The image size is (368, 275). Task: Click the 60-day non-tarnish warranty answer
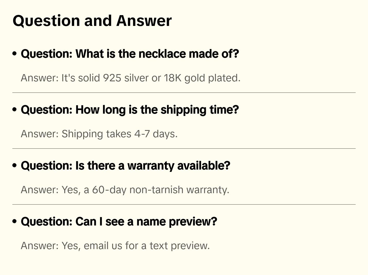click(125, 190)
